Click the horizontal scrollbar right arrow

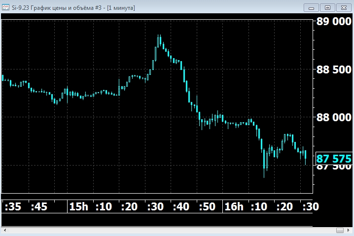349,230
